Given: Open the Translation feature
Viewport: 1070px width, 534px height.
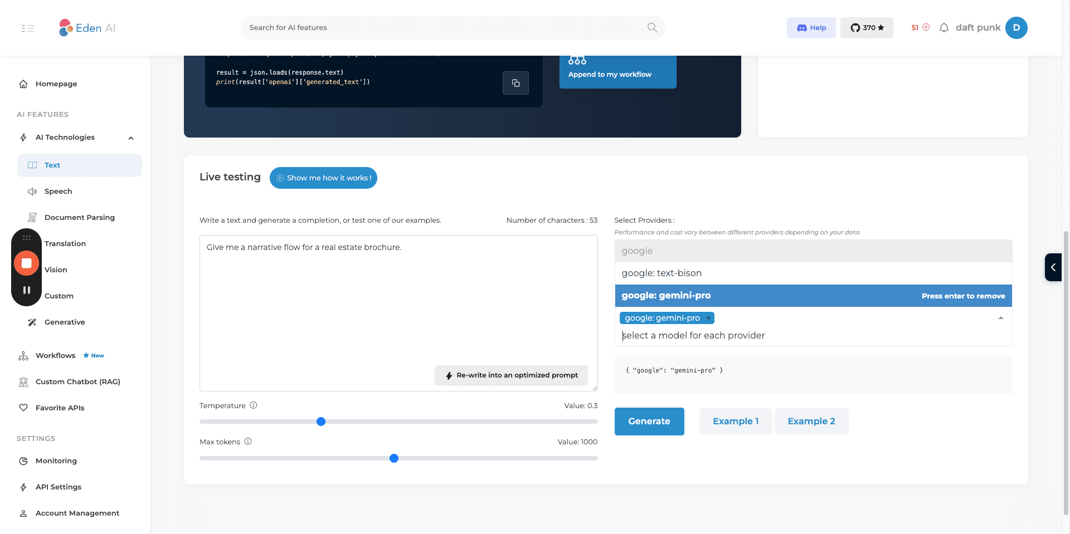Looking at the screenshot, I should click(65, 244).
